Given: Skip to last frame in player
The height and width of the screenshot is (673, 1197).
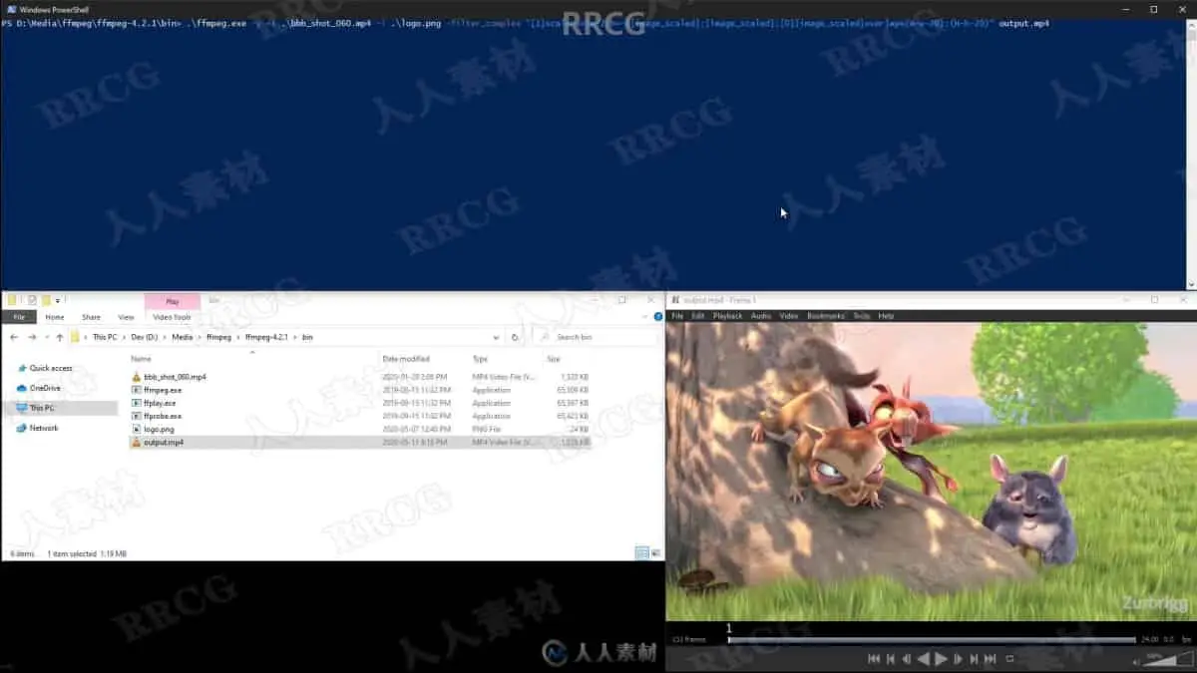Looking at the screenshot, I should pyautogui.click(x=991, y=659).
